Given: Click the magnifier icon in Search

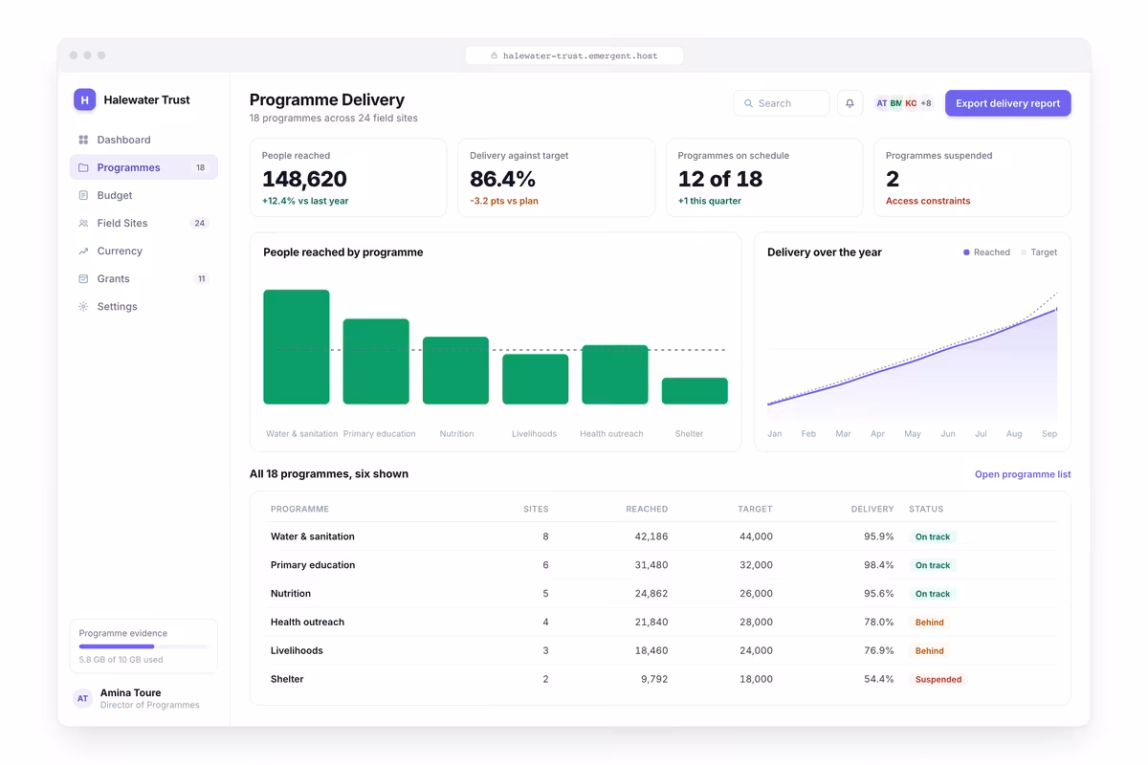Looking at the screenshot, I should pyautogui.click(x=747, y=103).
